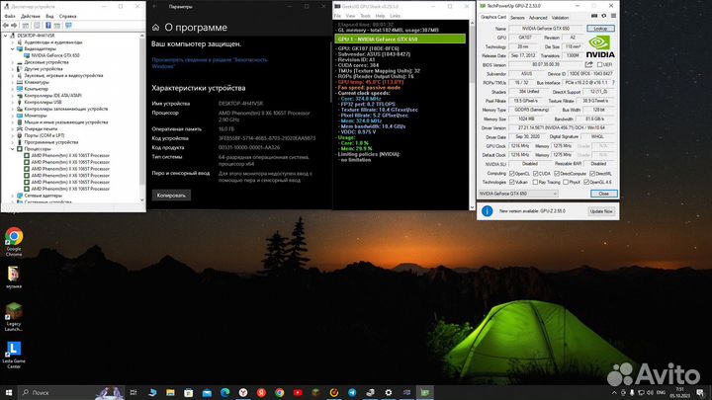Click the Копировать button in Settings
The image size is (712, 400).
click(x=171, y=196)
